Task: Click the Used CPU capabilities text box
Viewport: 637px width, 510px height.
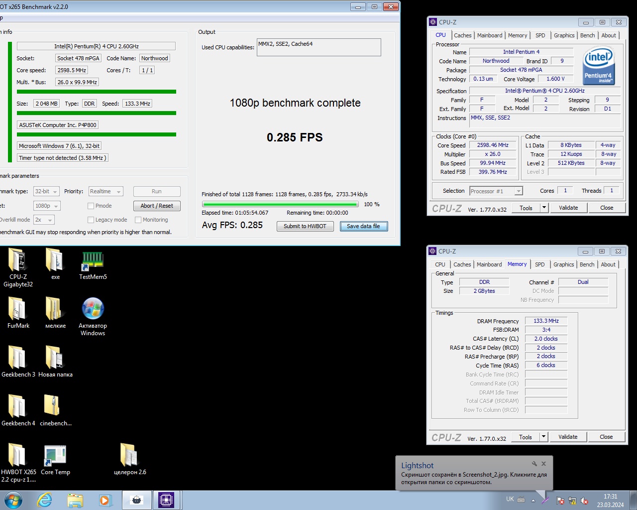Action: pyautogui.click(x=319, y=47)
